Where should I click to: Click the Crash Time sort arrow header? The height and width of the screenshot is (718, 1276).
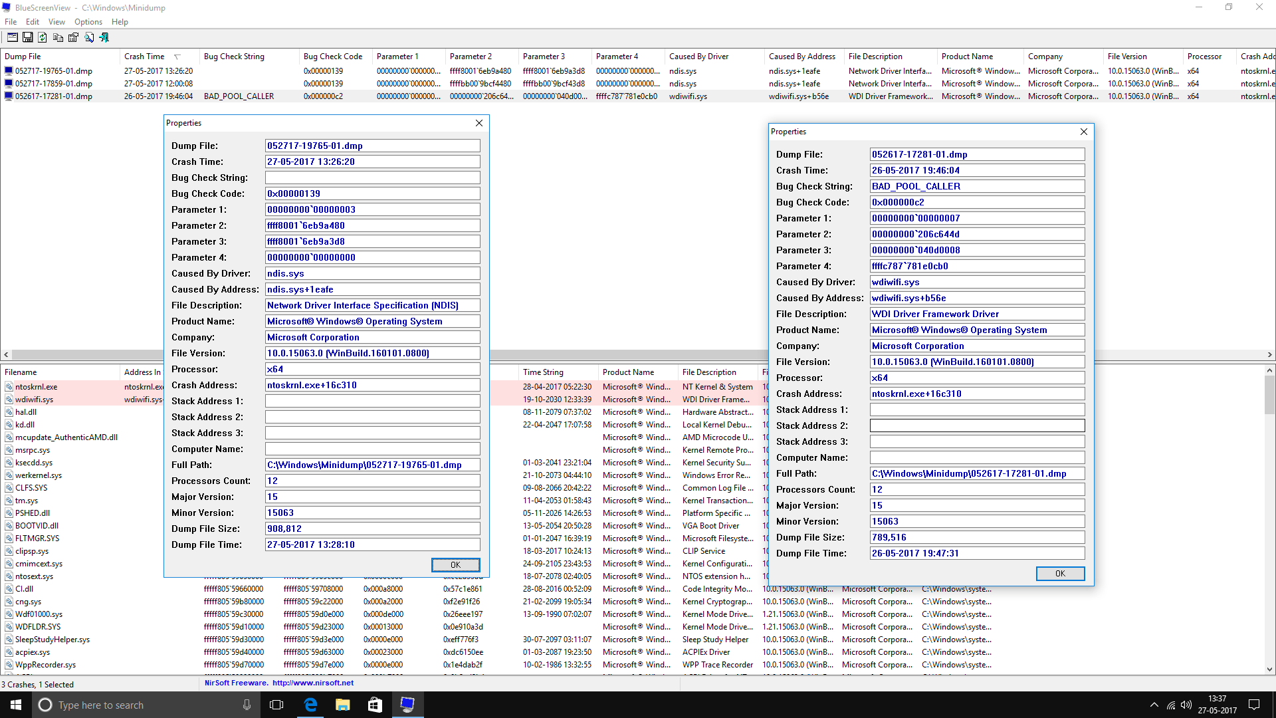pos(177,57)
